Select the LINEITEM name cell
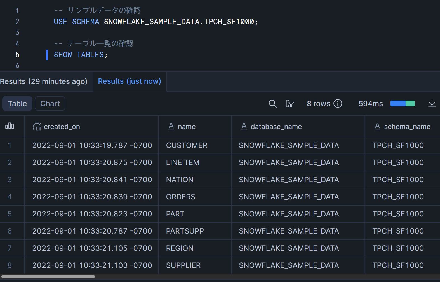 (x=183, y=162)
